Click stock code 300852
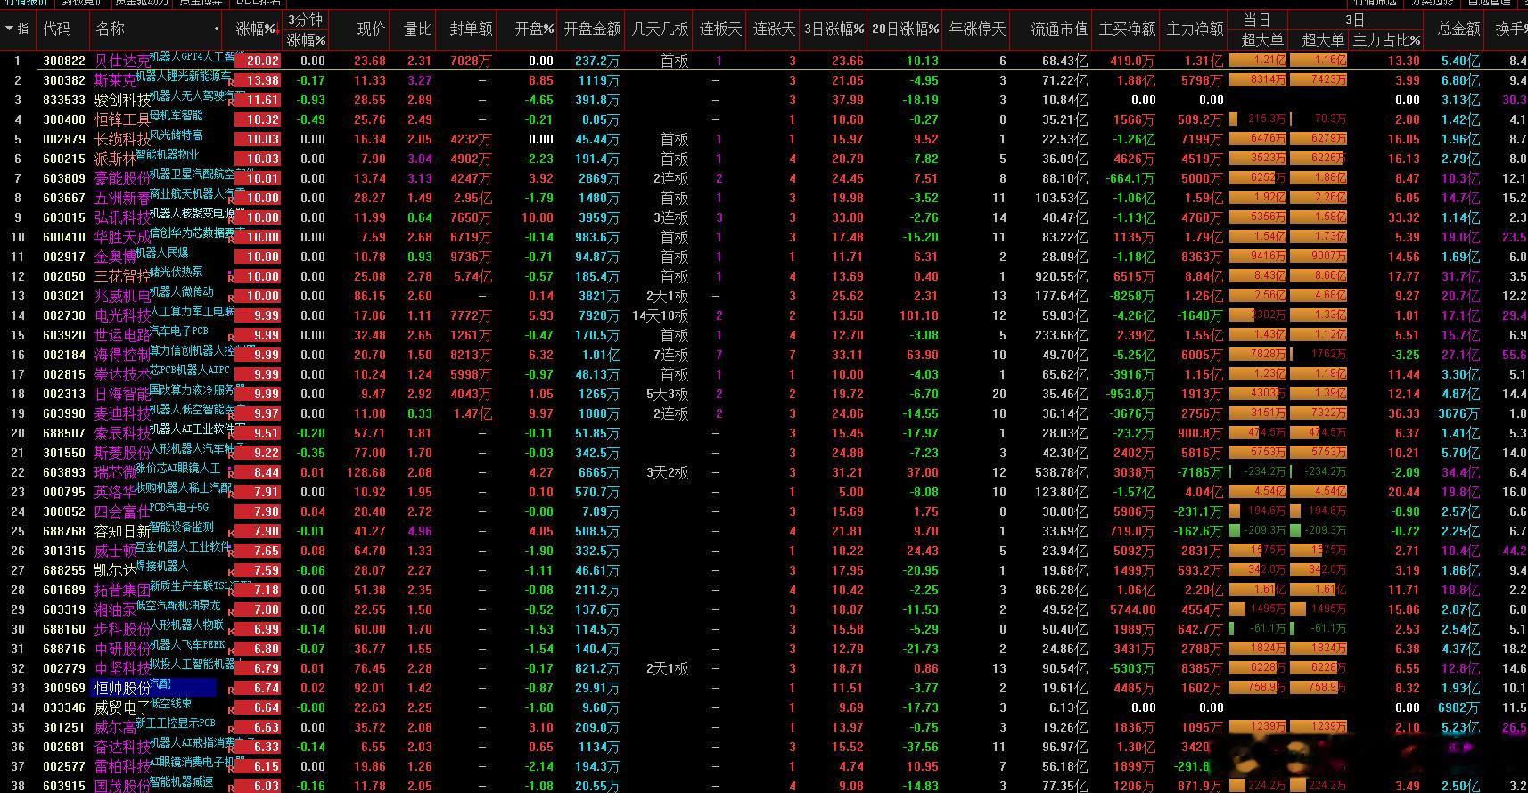Screen dimensions: 1528x793 pos(64,511)
